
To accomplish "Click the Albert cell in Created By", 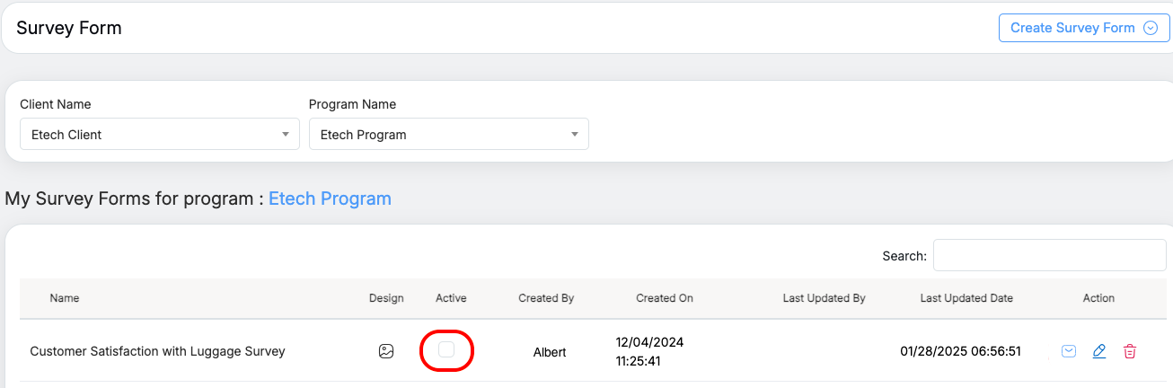I will tap(550, 352).
